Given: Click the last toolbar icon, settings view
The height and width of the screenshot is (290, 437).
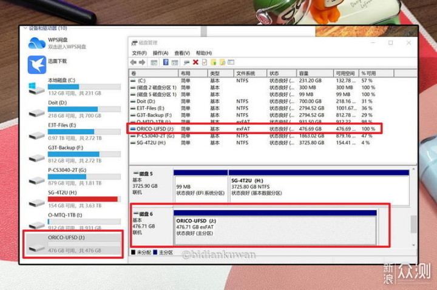Looking at the screenshot, I should (x=231, y=62).
